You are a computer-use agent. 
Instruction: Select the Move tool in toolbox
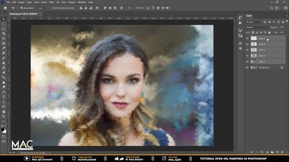click(4, 19)
